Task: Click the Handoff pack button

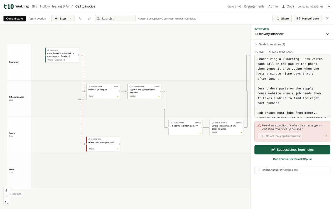Action: coord(308,19)
